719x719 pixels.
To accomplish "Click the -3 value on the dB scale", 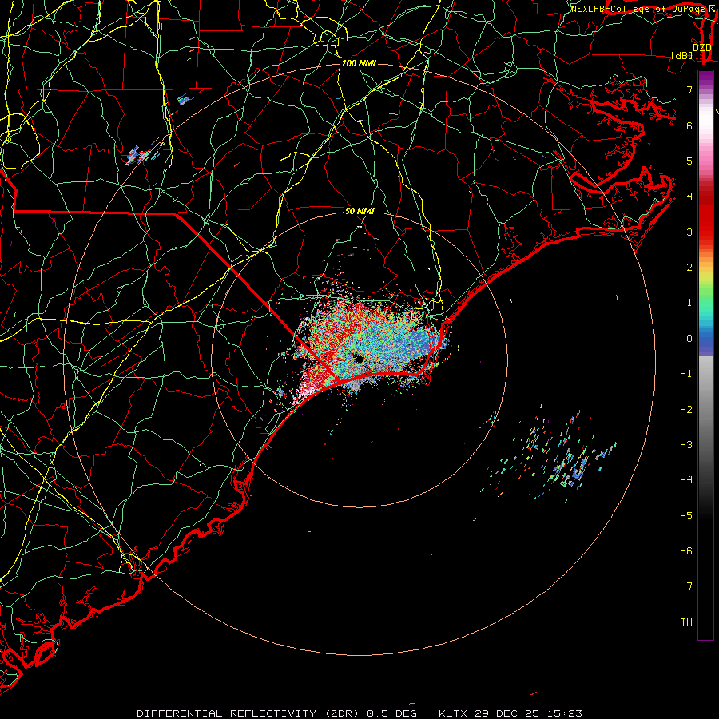I will [x=686, y=445].
